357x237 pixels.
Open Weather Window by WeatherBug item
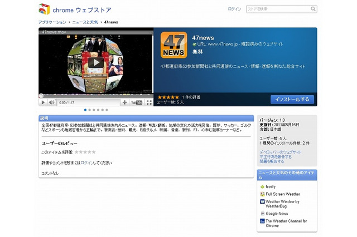[x=283, y=204]
